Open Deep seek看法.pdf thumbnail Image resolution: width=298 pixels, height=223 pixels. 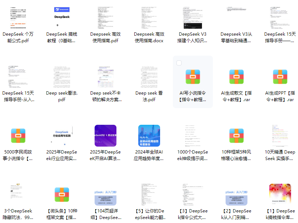click(62, 77)
